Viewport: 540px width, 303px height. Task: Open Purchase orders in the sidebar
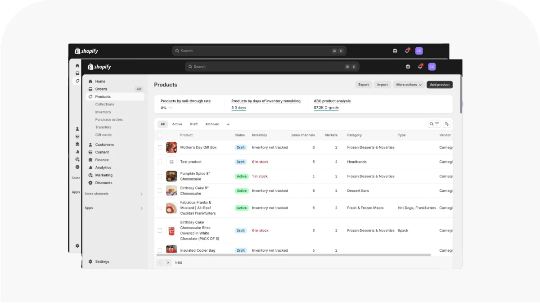(x=109, y=120)
